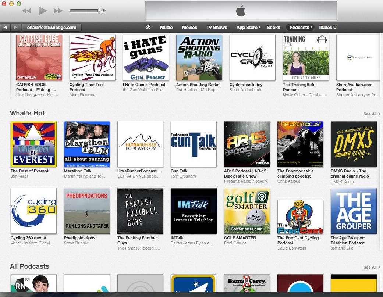This screenshot has width=383, height=297.
Task: Open Catfish Edge podcast artwork
Action: tap(39, 58)
